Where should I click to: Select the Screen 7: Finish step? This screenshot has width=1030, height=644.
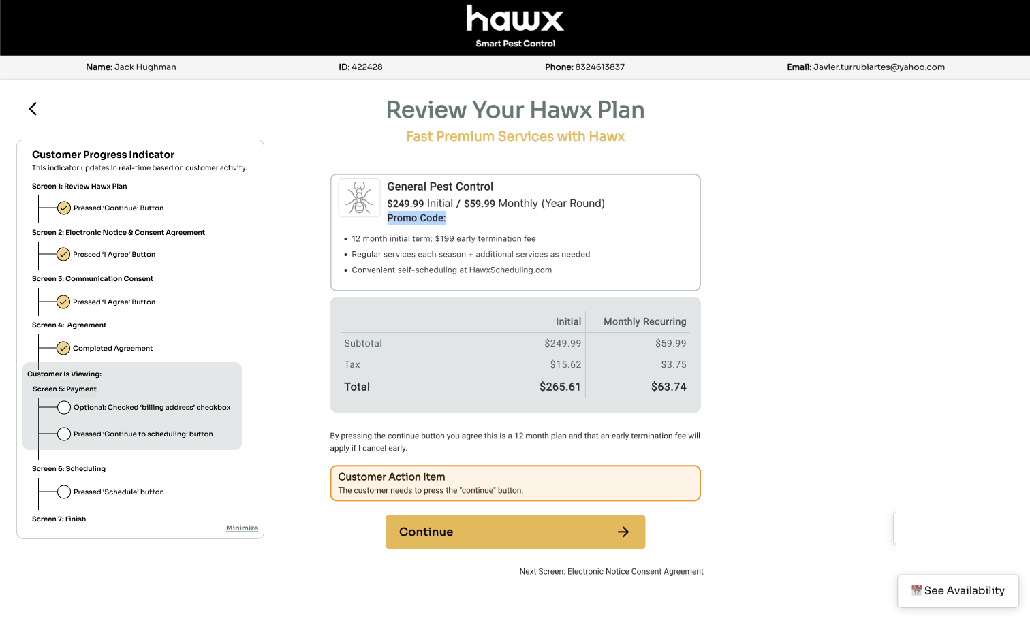pos(59,519)
